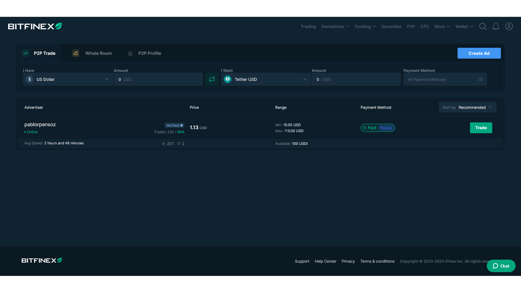Go to Trading in the navbar
521x293 pixels.
click(x=308, y=26)
